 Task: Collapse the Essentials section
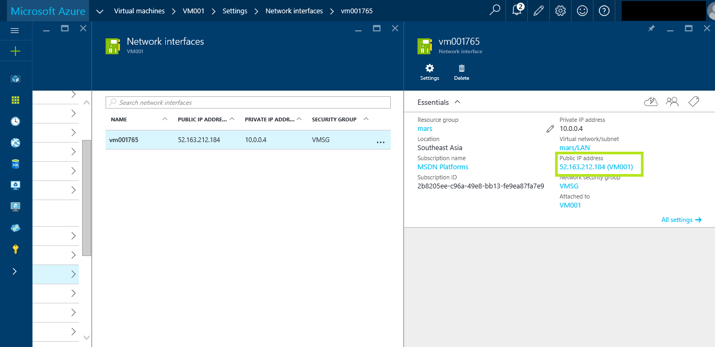[x=457, y=102]
